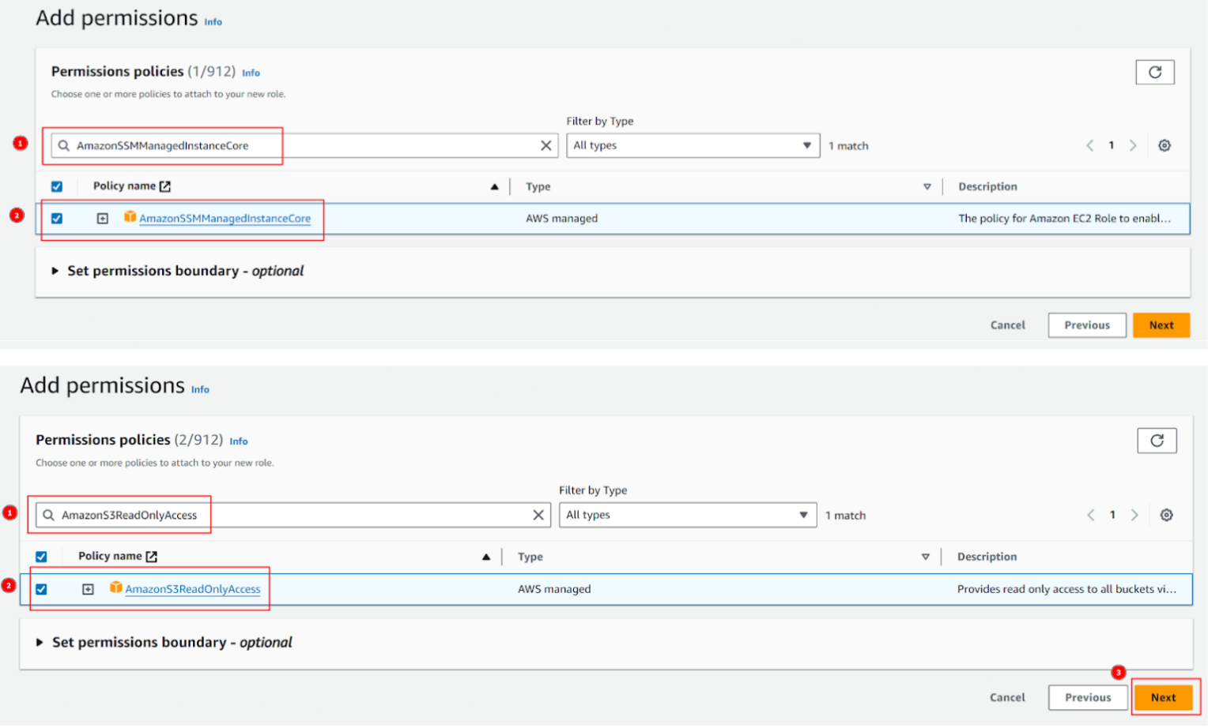Click Info next to the top Add permissions heading

coord(213,22)
